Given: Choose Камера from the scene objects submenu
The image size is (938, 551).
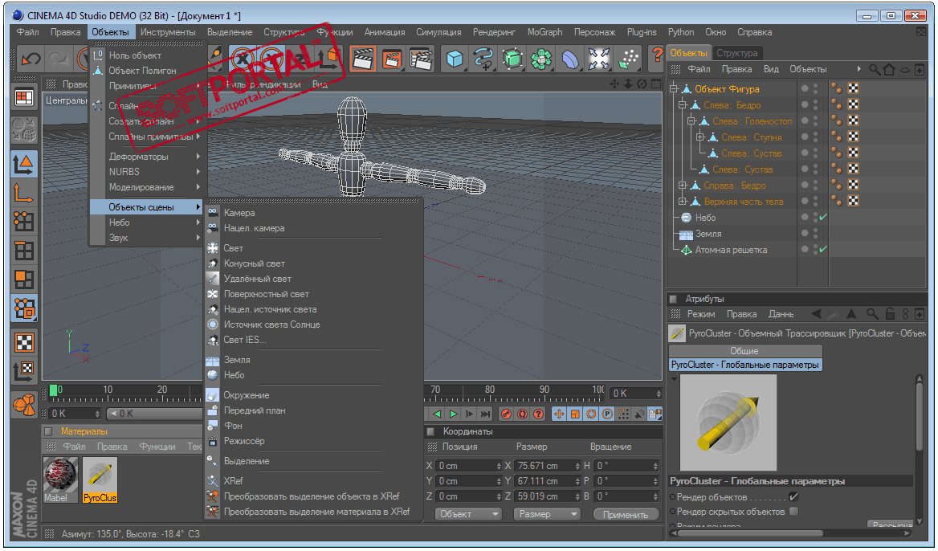Looking at the screenshot, I should 239,212.
